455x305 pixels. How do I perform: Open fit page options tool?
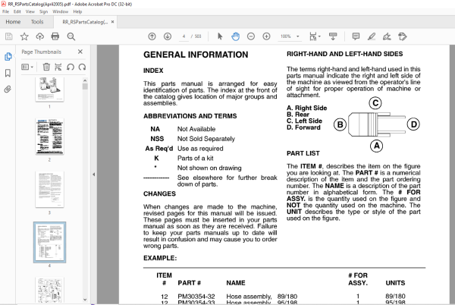pos(315,36)
